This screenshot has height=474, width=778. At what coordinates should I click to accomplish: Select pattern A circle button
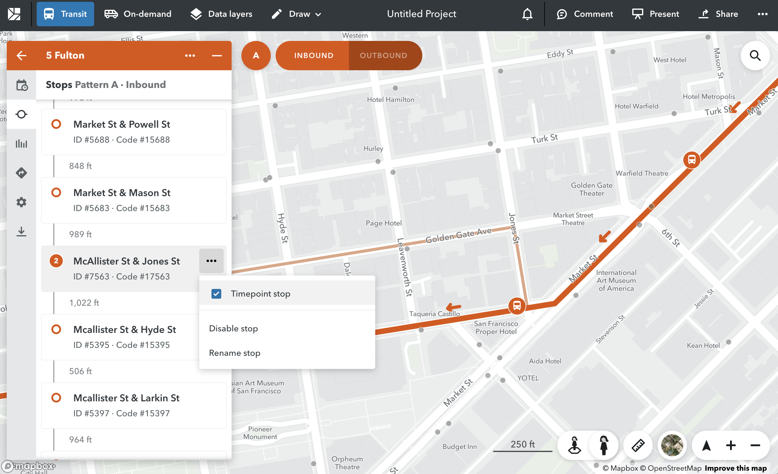256,56
